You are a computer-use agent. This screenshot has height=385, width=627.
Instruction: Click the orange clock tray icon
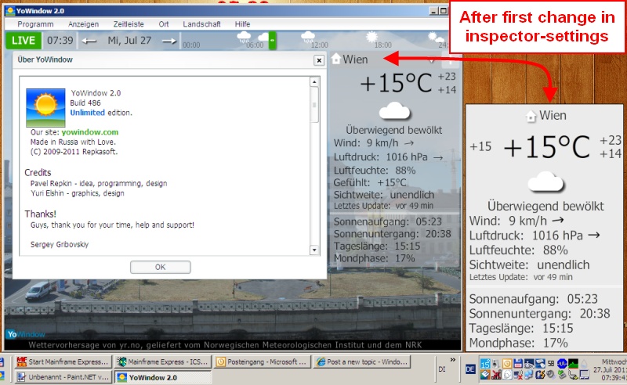pos(507,363)
